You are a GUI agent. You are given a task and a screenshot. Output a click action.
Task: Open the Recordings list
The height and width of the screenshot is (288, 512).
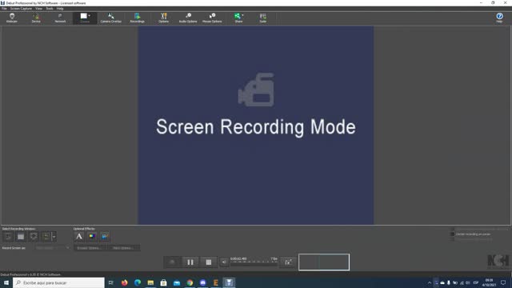click(137, 18)
